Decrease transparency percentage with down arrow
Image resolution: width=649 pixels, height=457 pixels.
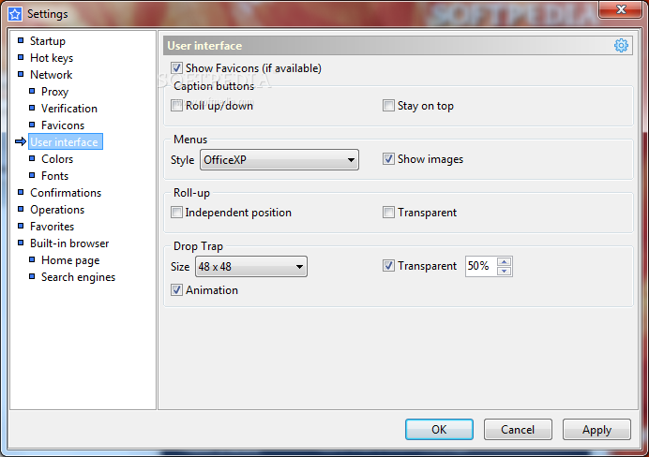point(504,271)
